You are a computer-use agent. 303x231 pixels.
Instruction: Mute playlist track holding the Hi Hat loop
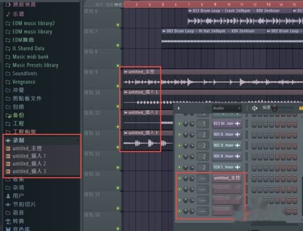point(118,45)
